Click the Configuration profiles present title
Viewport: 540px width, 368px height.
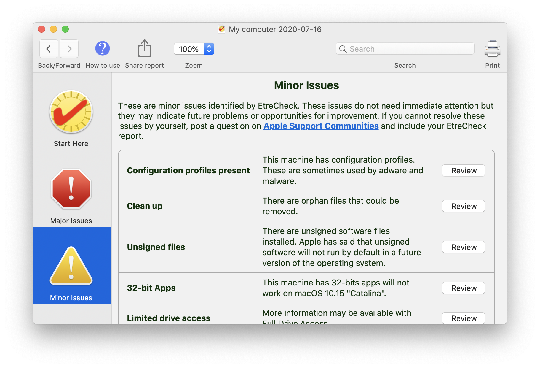coord(188,170)
